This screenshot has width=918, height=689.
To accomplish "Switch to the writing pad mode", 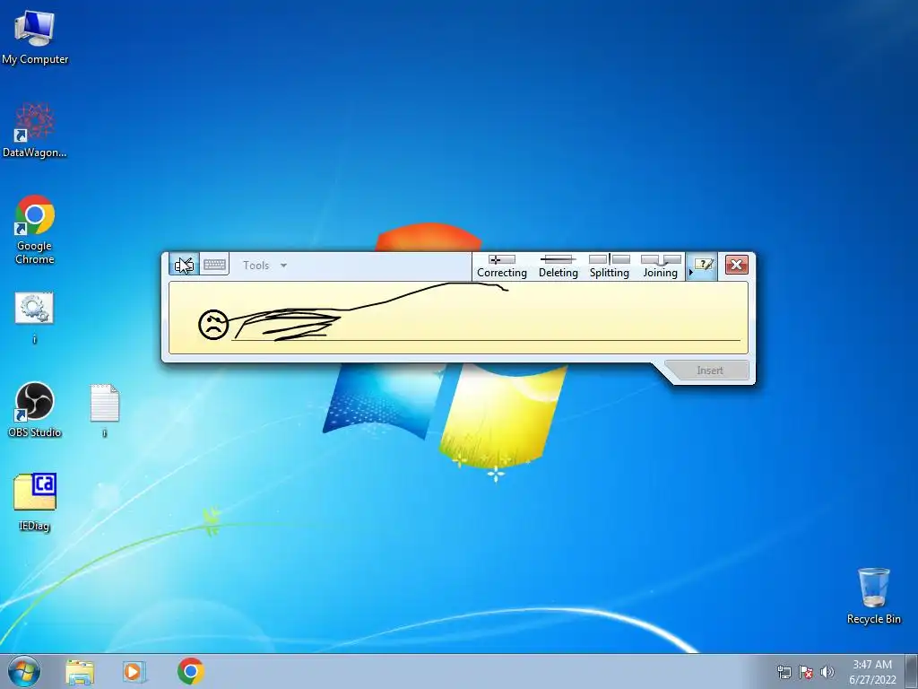I will coord(184,265).
